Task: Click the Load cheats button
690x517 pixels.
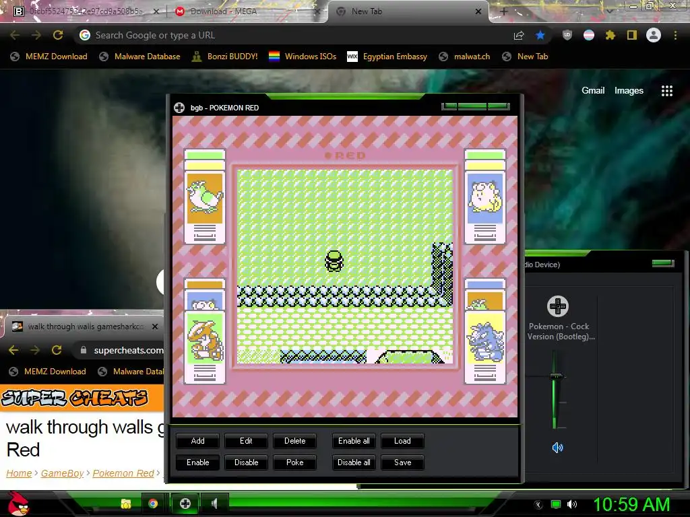Action: point(402,441)
